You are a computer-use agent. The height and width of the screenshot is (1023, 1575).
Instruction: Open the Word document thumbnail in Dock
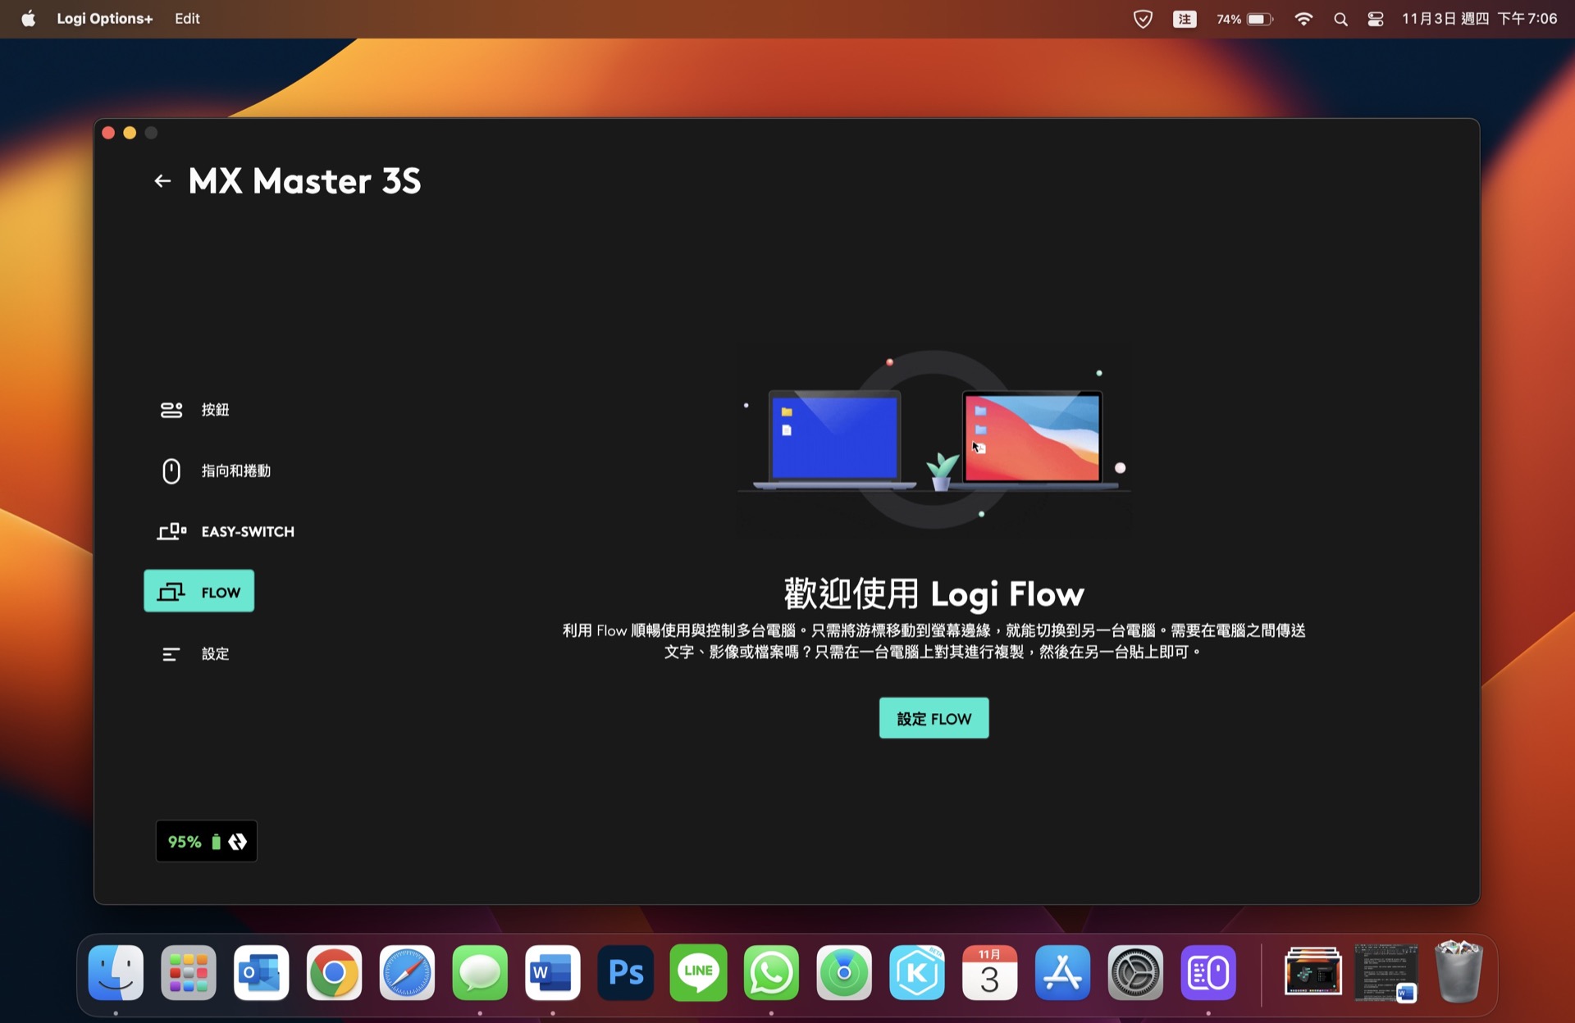(x=1386, y=973)
